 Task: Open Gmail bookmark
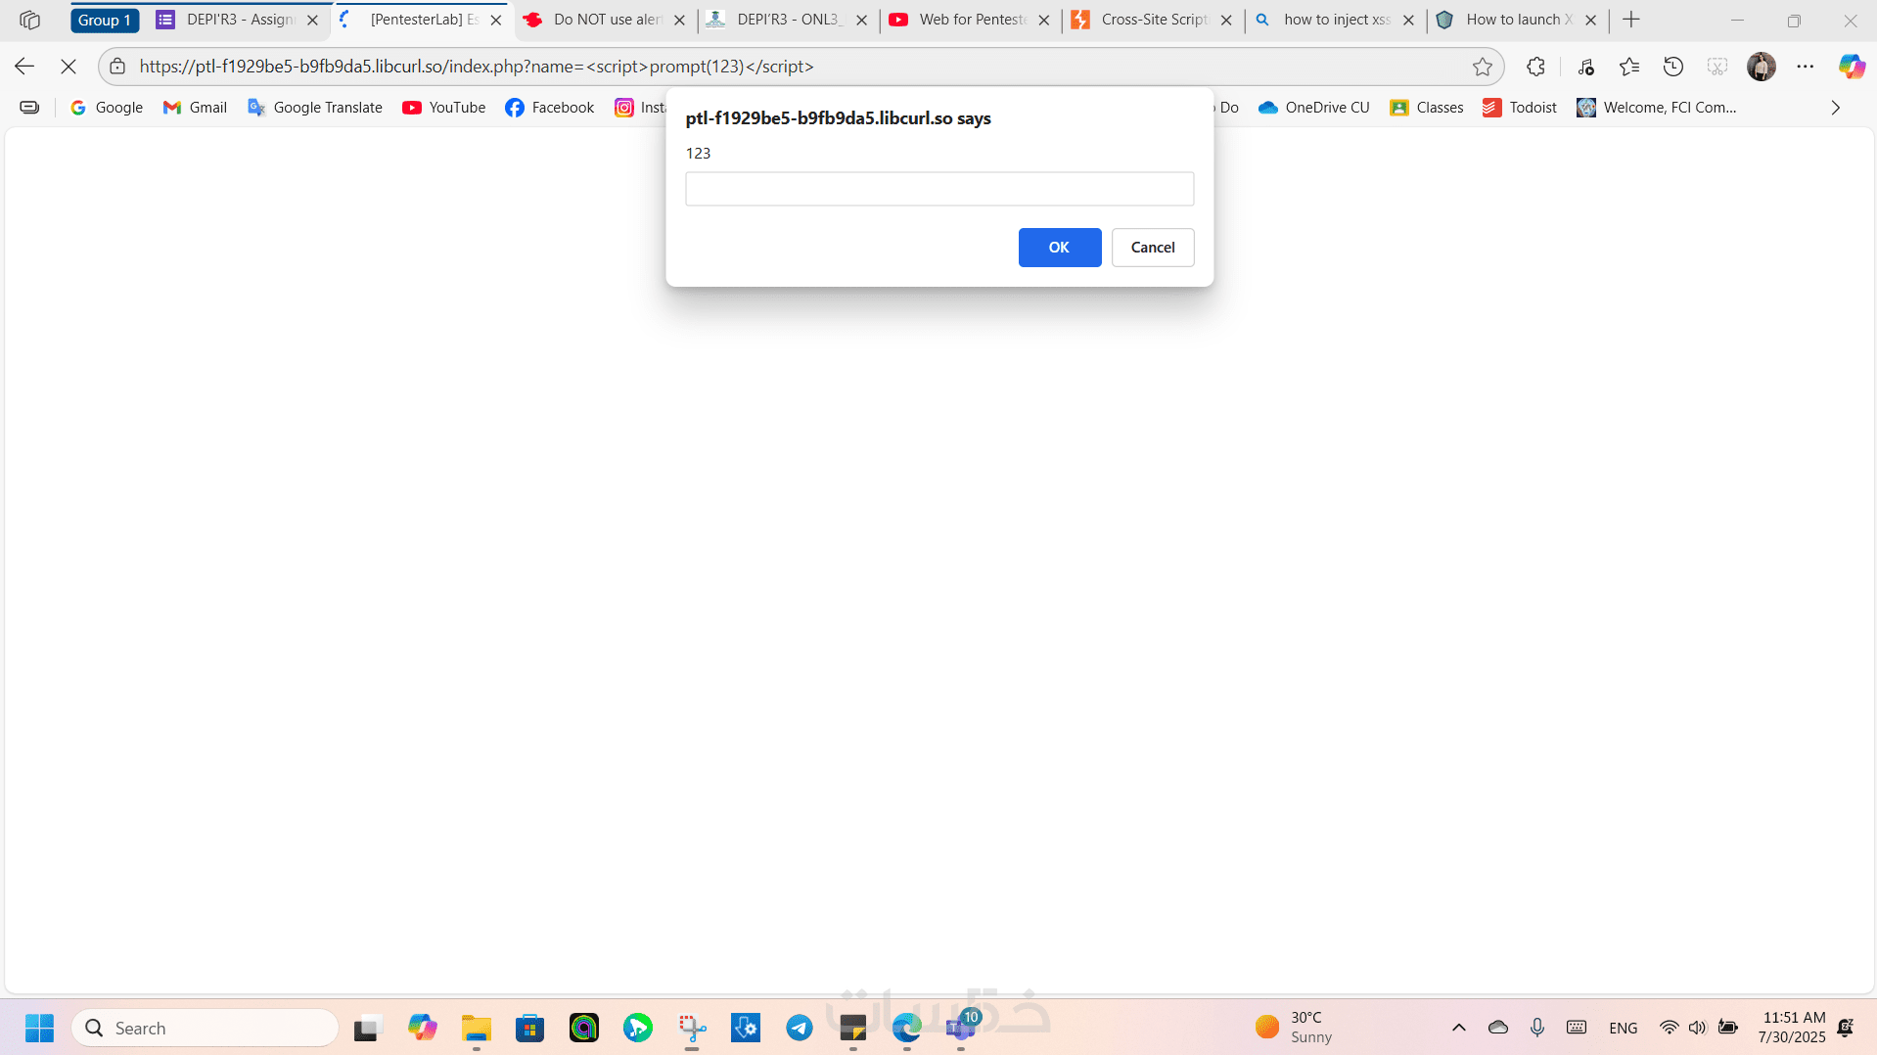[195, 108]
